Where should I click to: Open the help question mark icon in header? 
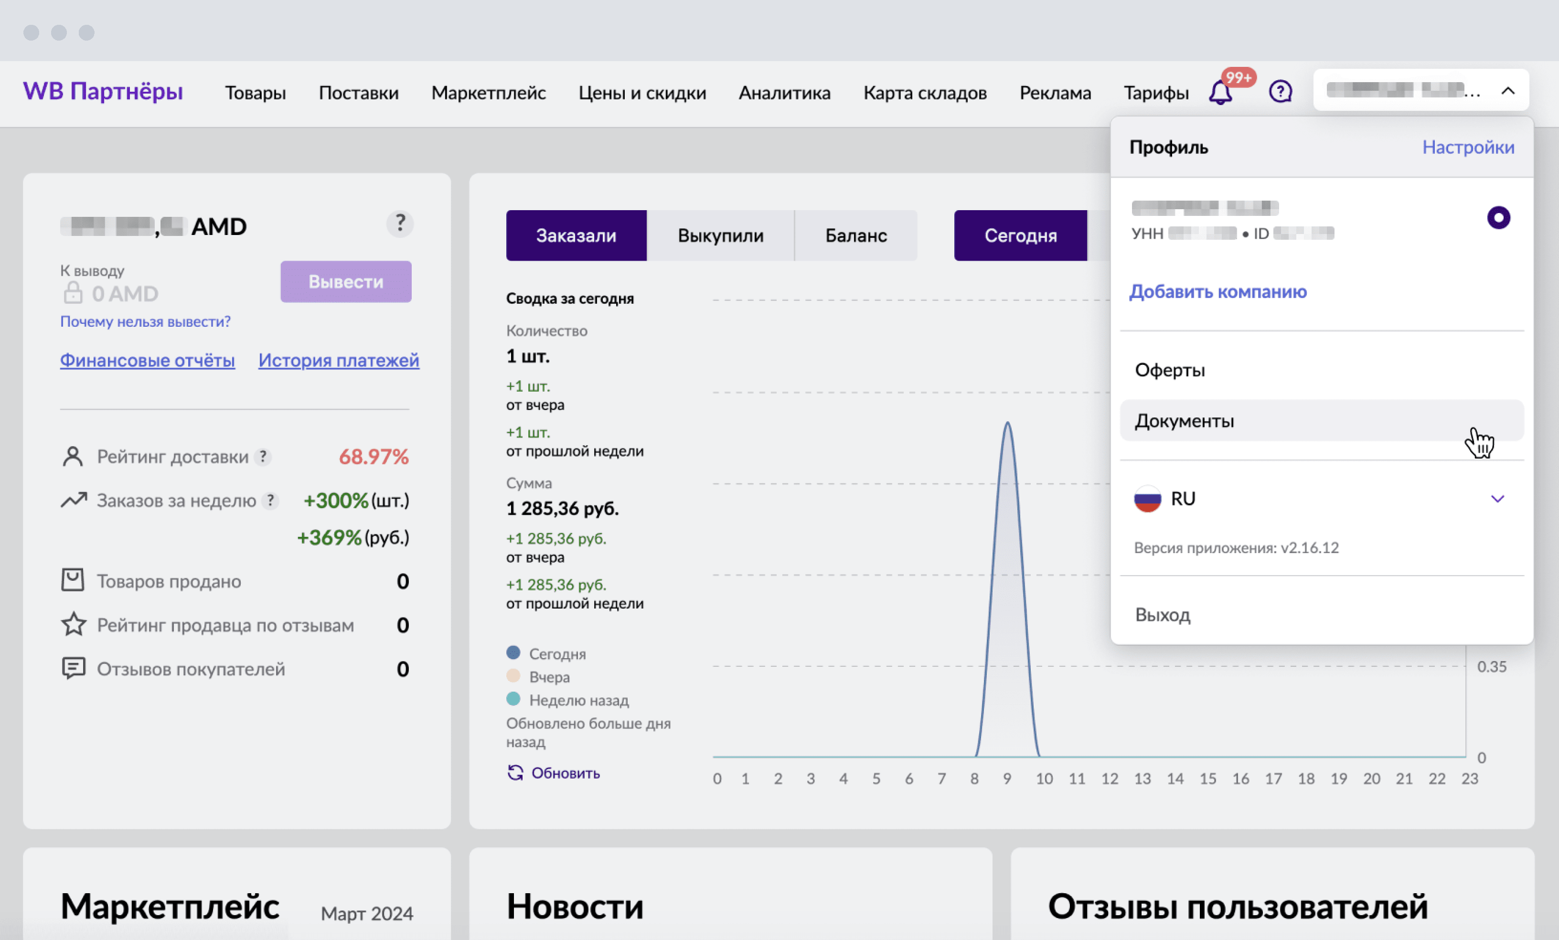(x=1280, y=92)
